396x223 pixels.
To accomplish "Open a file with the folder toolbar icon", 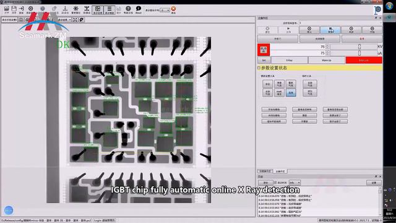I will click(x=7, y=10).
